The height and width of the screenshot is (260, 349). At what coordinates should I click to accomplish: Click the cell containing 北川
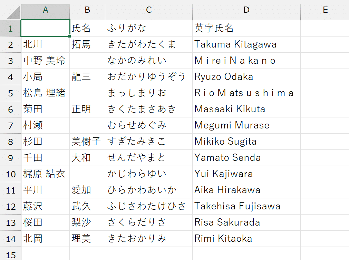45,44
